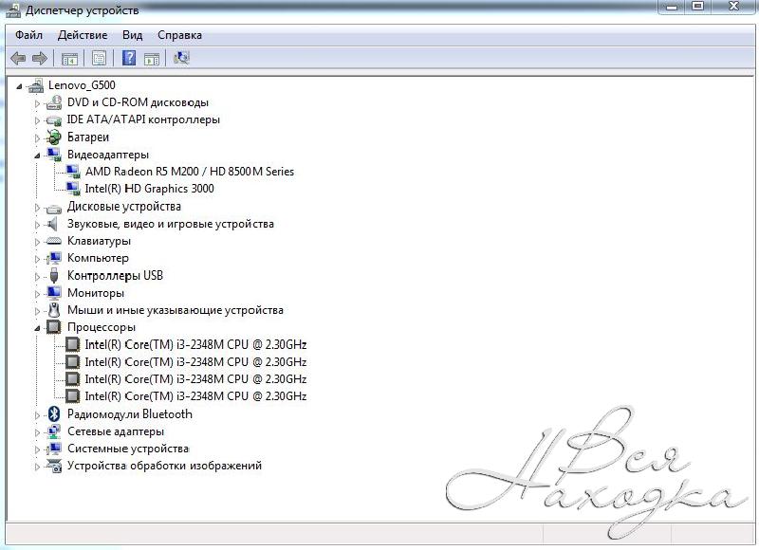Click the Properties toolbar icon
759x550 pixels.
pos(99,58)
